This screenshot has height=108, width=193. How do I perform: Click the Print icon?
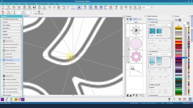[40, 7]
